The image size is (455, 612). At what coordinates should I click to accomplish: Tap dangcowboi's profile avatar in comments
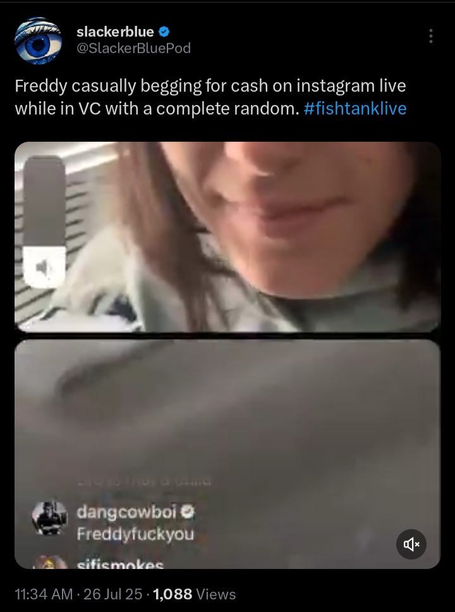(x=49, y=518)
